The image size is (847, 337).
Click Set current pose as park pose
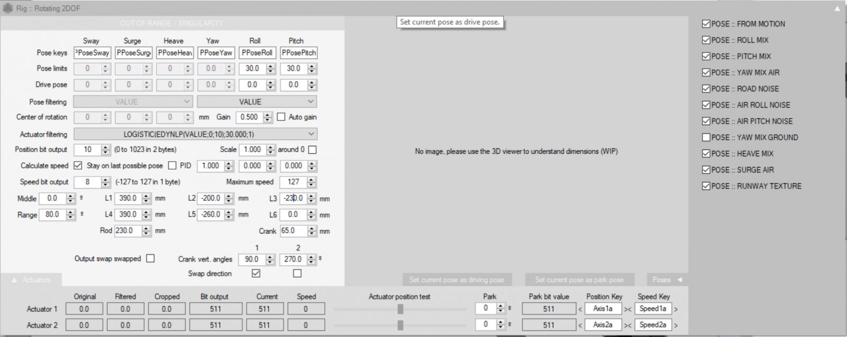point(579,279)
